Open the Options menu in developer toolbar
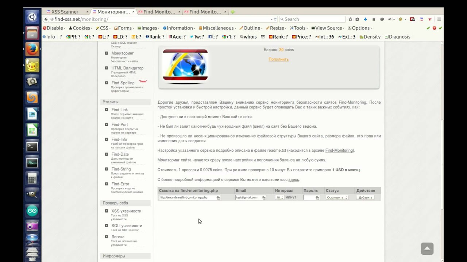Viewport: 467px width, 262px height. (360, 28)
